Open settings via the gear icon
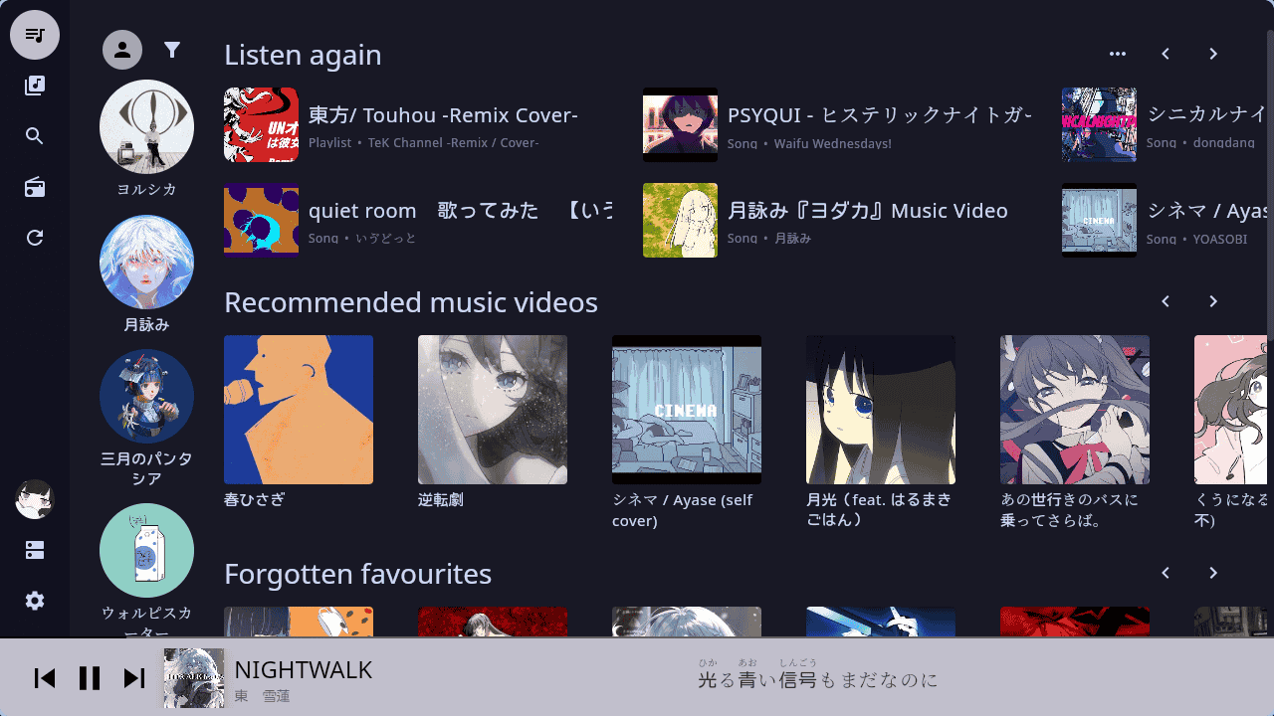This screenshot has height=716, width=1274. (x=35, y=601)
